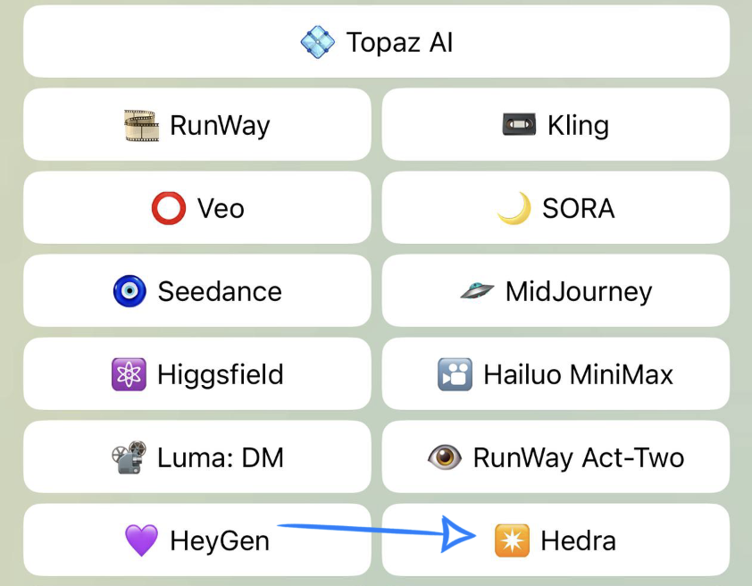The height and width of the screenshot is (586, 752).
Task: Click the purple atom icon beside Higgsfield
Action: click(x=129, y=374)
